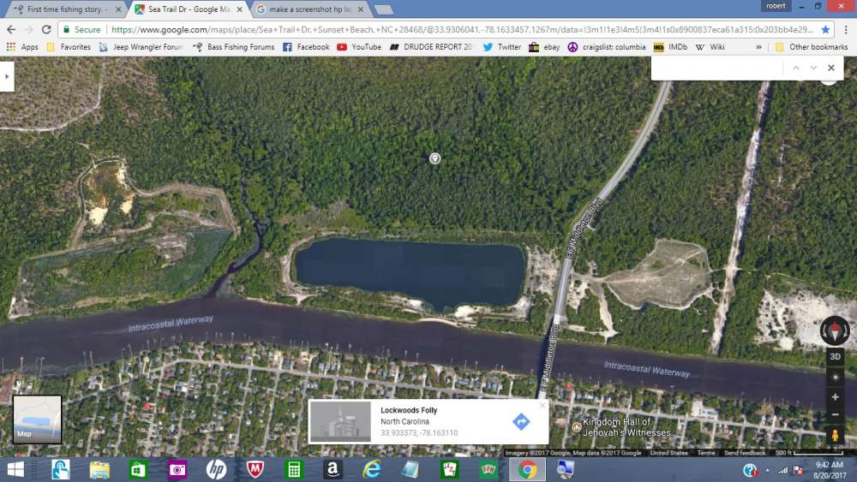The height and width of the screenshot is (482, 857).
Task: Close the First time fishing story tab
Action: [118, 9]
